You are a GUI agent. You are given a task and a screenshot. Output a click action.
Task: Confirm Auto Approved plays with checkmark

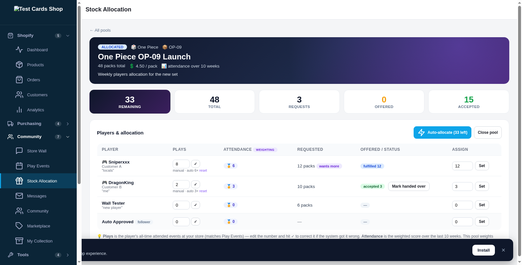coord(196,222)
